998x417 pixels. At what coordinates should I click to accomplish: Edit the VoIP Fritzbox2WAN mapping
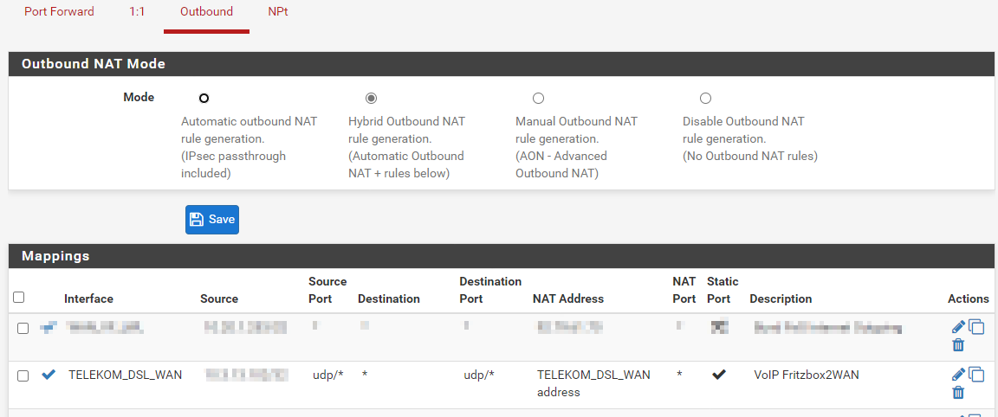coord(957,375)
